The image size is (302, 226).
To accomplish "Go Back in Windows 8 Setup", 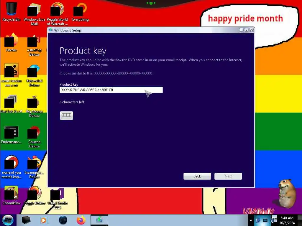I will pyautogui.click(x=197, y=176).
